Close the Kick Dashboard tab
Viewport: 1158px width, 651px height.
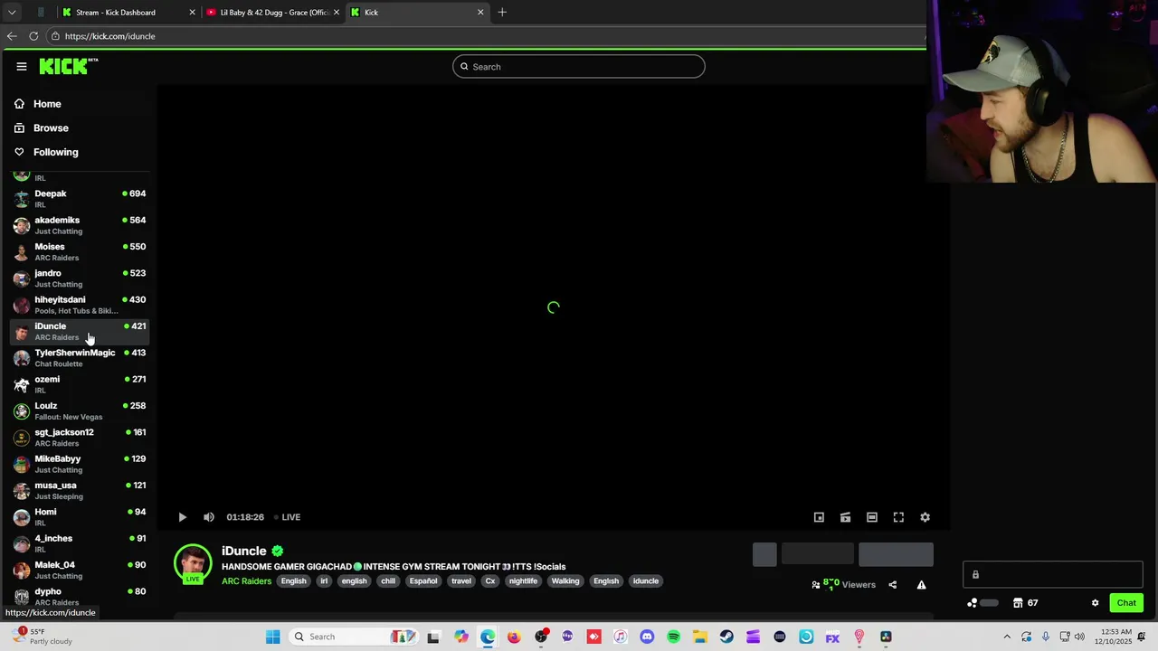pos(192,12)
